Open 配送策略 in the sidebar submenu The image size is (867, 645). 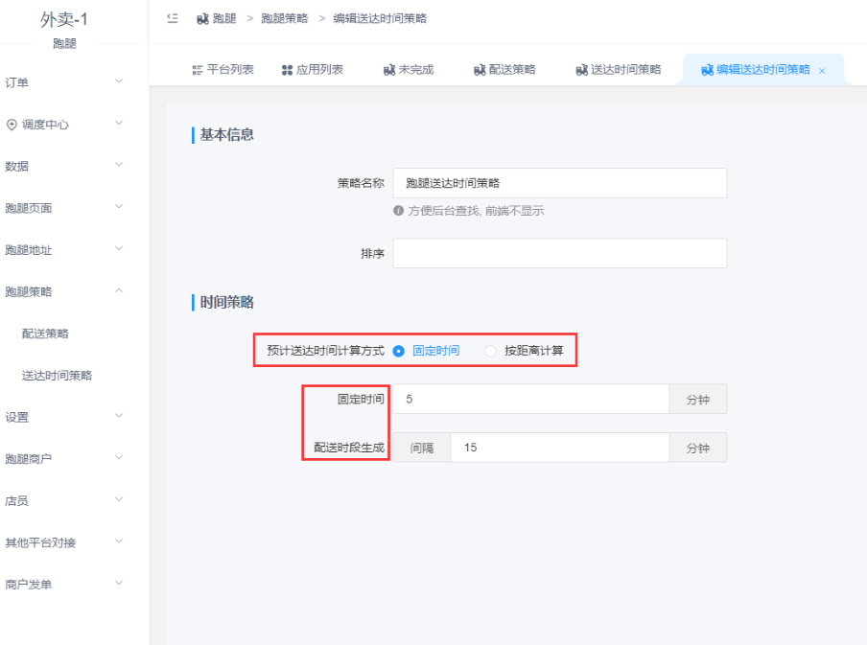tap(45, 334)
